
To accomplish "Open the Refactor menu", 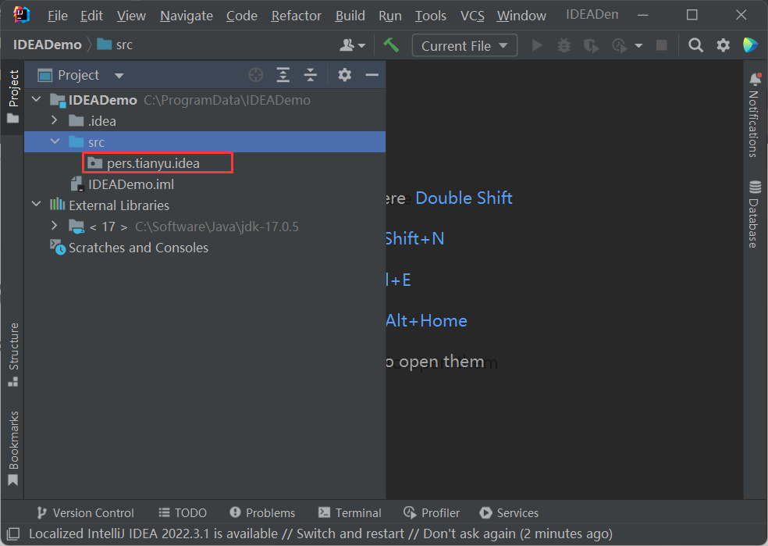I will click(x=296, y=15).
